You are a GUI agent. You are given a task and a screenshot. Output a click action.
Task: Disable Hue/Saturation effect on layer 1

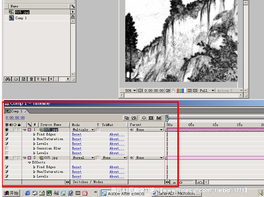7,139
